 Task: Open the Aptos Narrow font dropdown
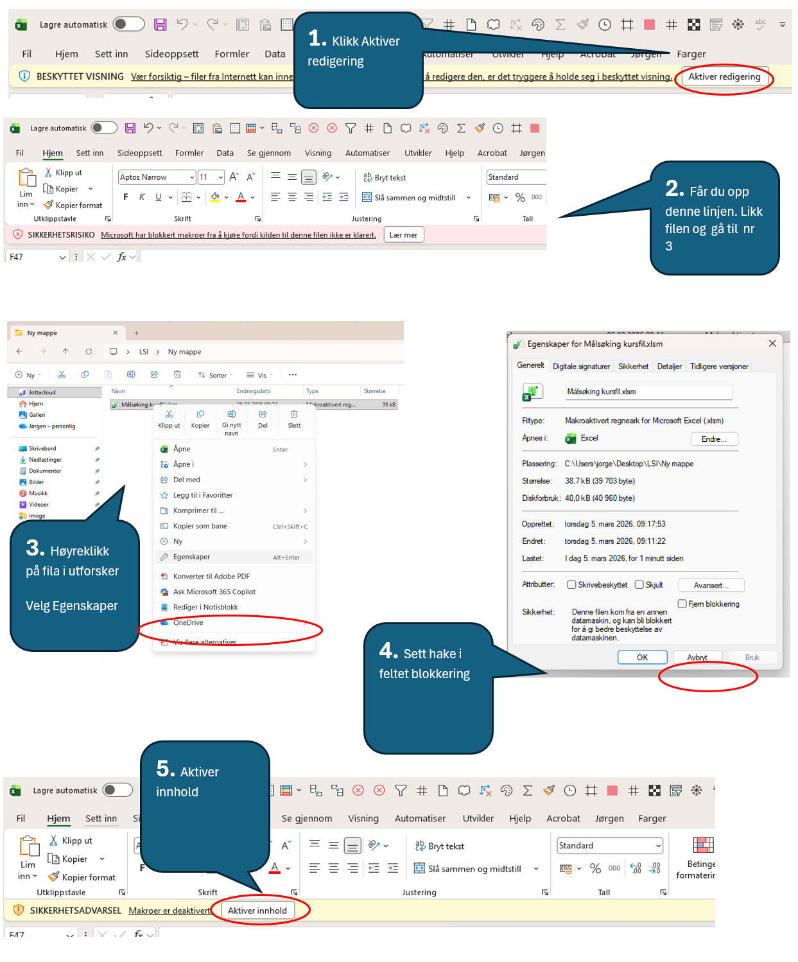[x=157, y=177]
